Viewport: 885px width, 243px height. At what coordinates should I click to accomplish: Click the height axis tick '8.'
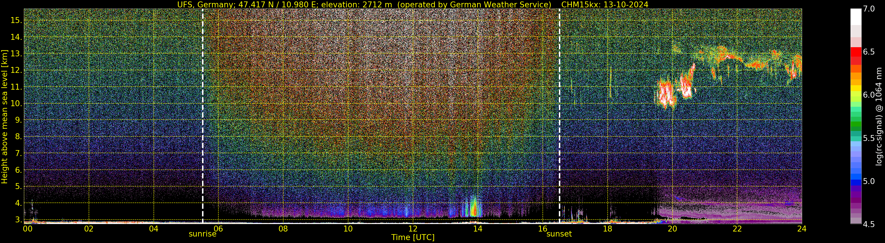pyautogui.click(x=18, y=137)
